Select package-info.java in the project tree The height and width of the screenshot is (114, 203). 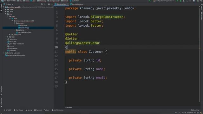pyautogui.click(x=23, y=32)
